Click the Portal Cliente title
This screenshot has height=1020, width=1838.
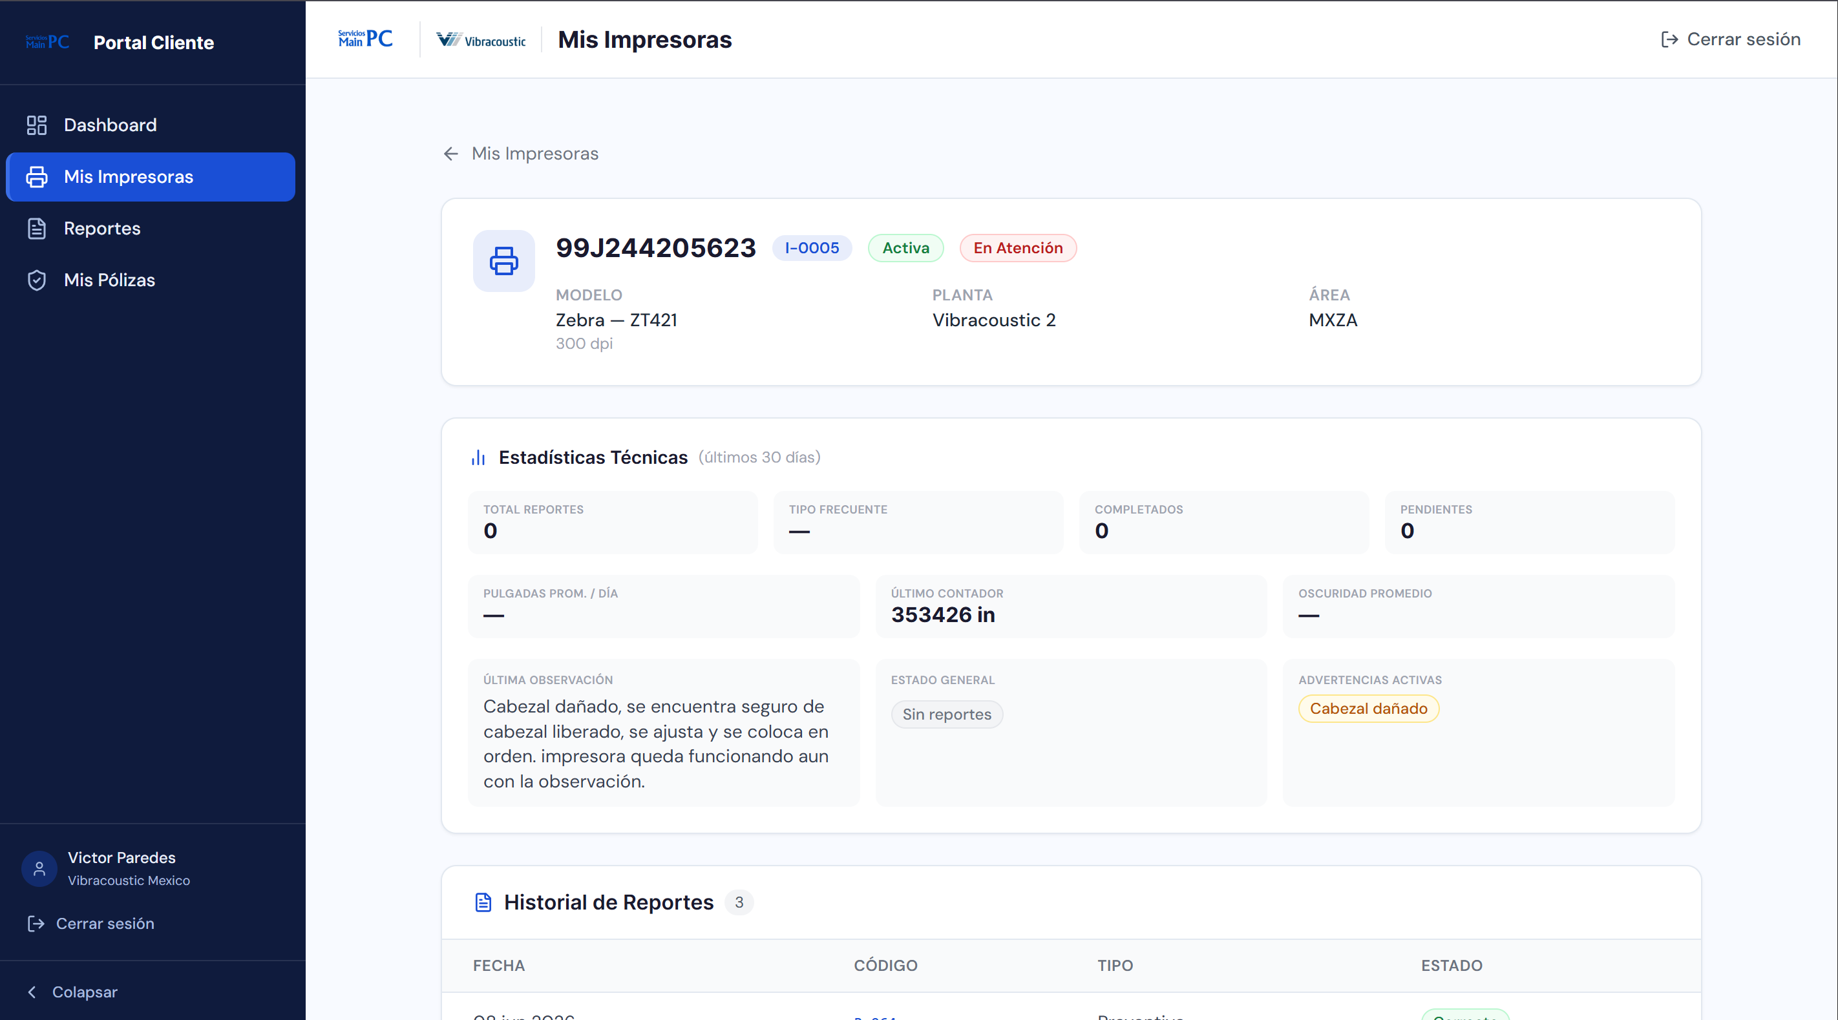[x=153, y=43]
